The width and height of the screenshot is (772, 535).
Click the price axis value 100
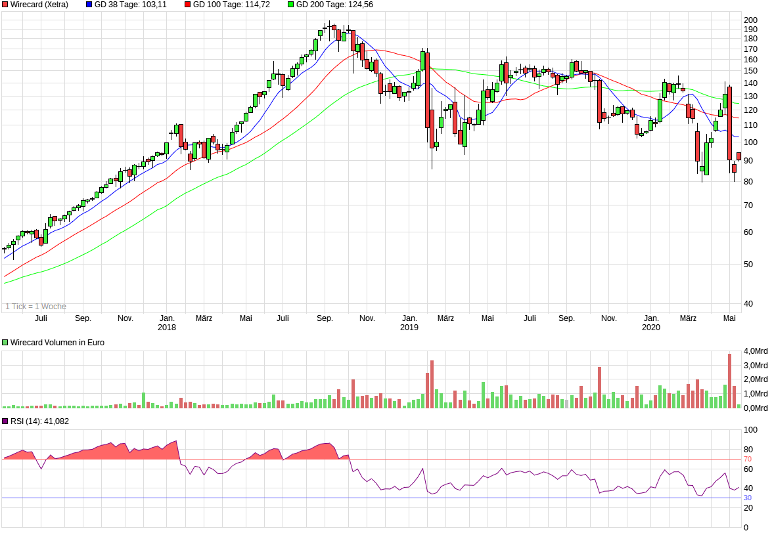pos(750,142)
